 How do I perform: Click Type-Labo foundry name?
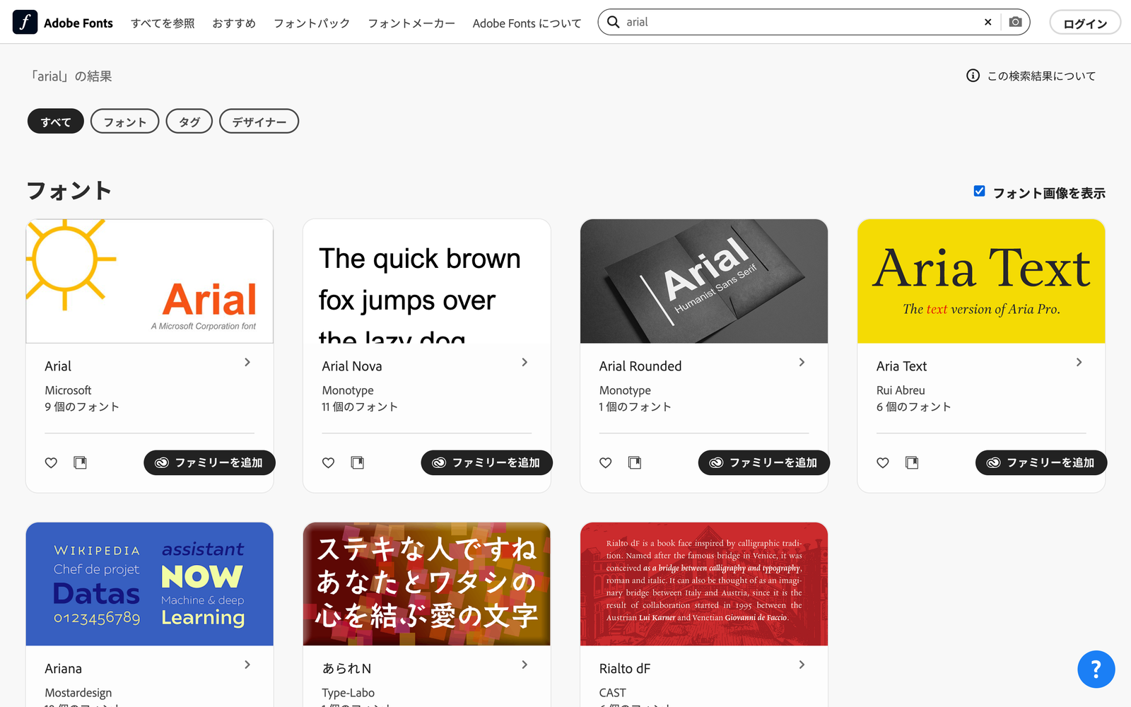[348, 693]
